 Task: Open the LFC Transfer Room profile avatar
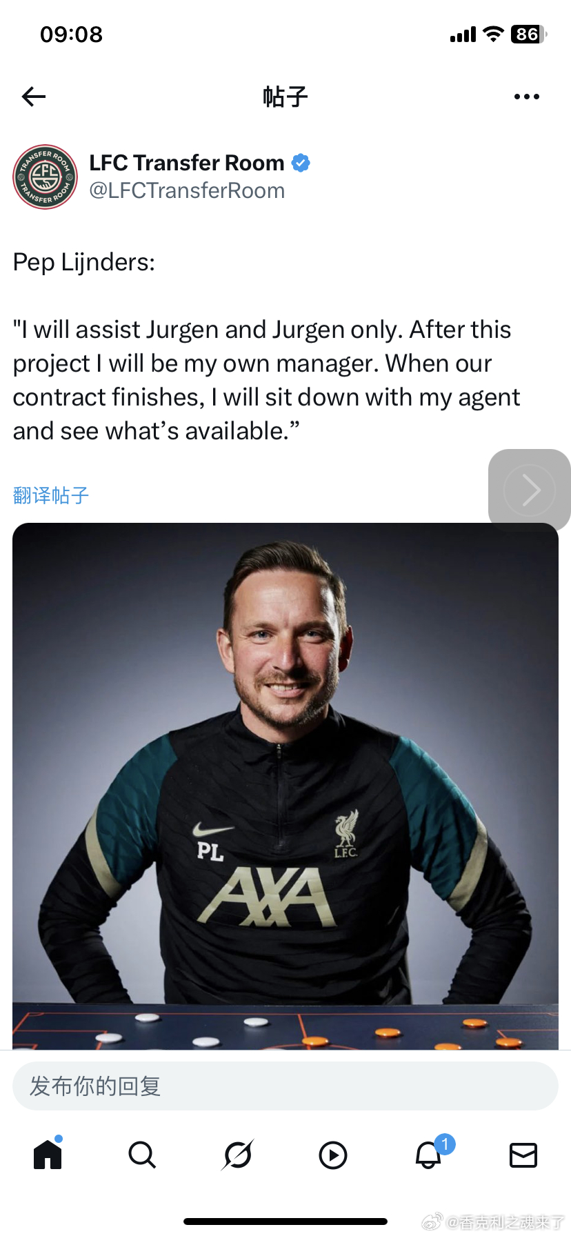[45, 177]
